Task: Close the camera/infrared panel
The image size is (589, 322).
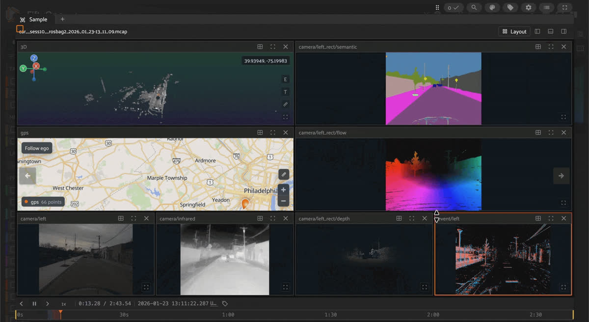Action: (x=286, y=218)
